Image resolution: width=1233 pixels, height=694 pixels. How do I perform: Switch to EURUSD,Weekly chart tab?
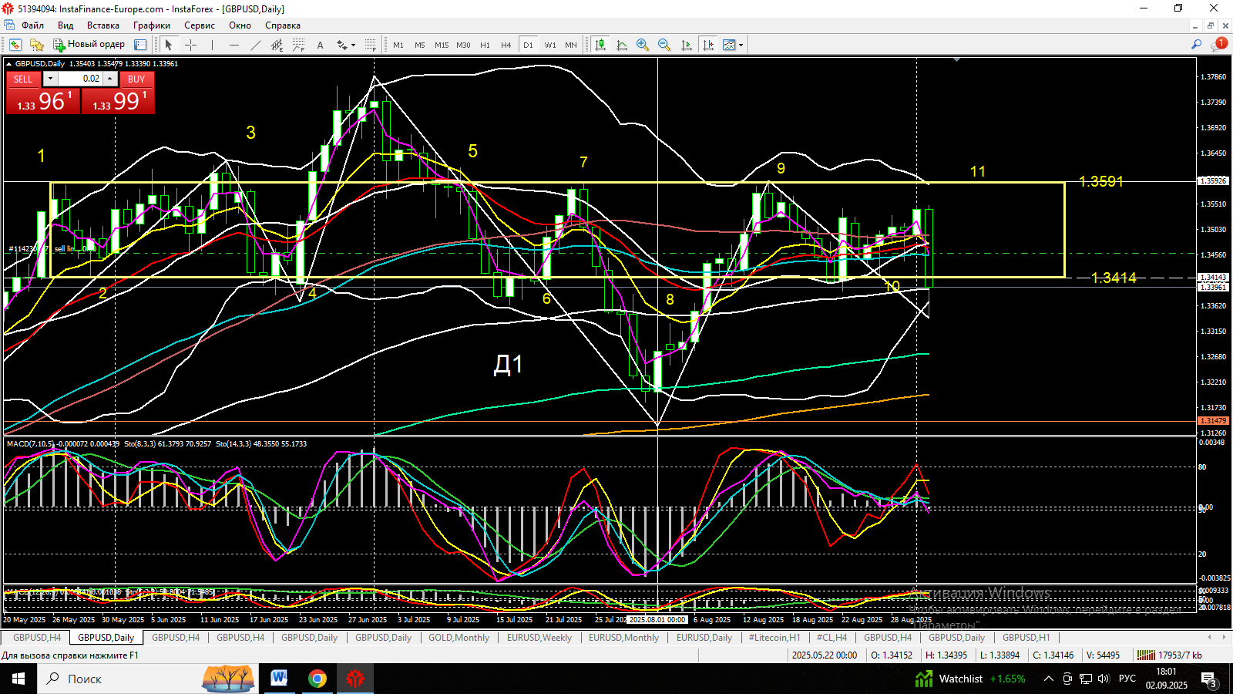pos(539,638)
